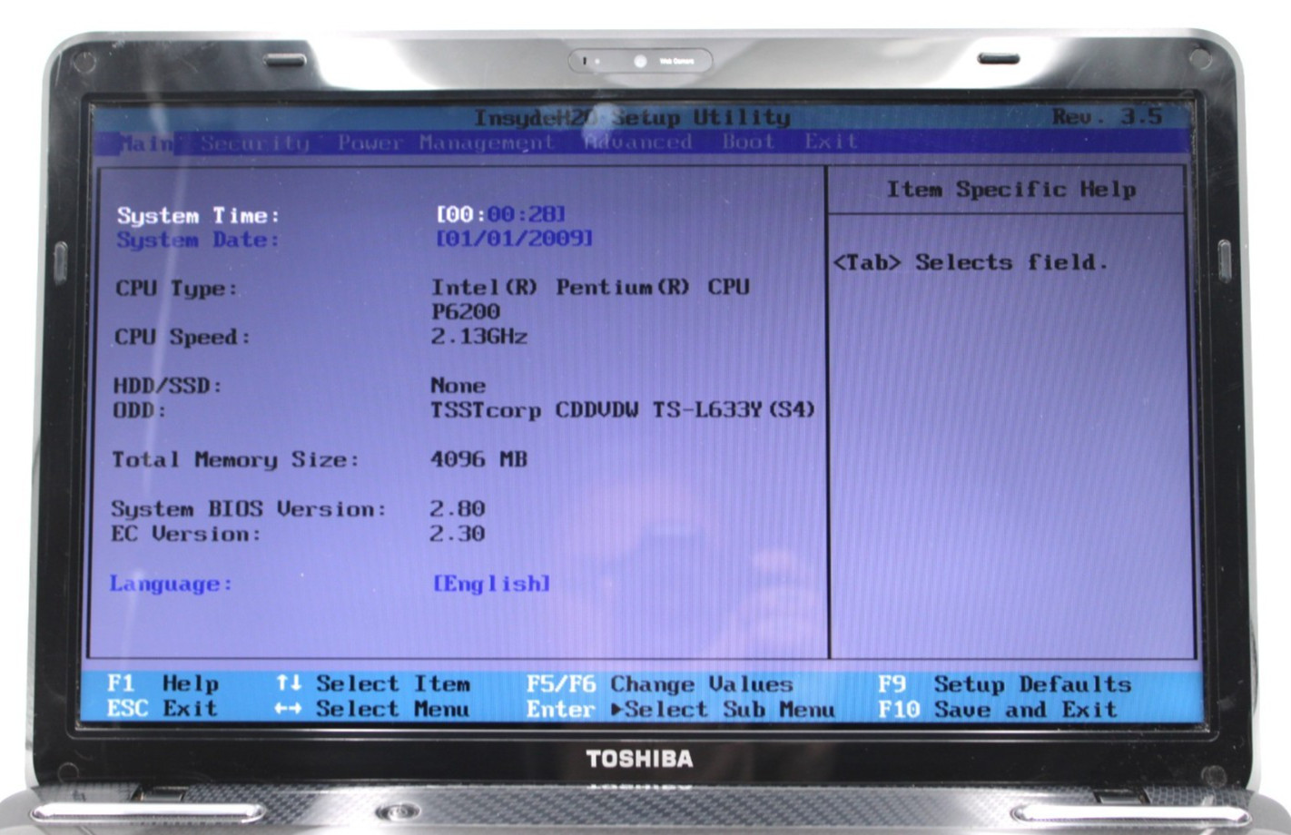Click the HDD/SSD label
This screenshot has height=835, width=1291.
[168, 386]
